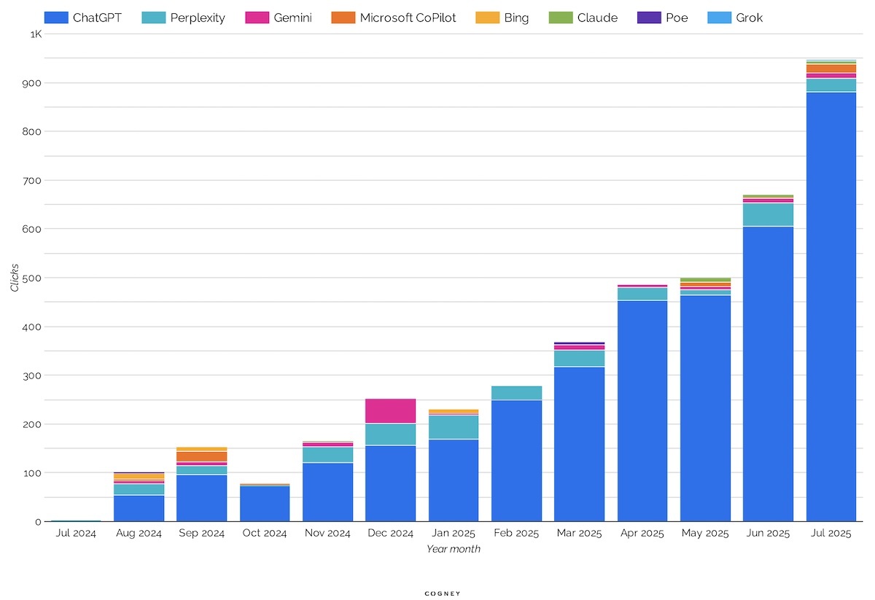The width and height of the screenshot is (875, 600).
Task: Click the Dec 2024 axis label
Action: (391, 534)
